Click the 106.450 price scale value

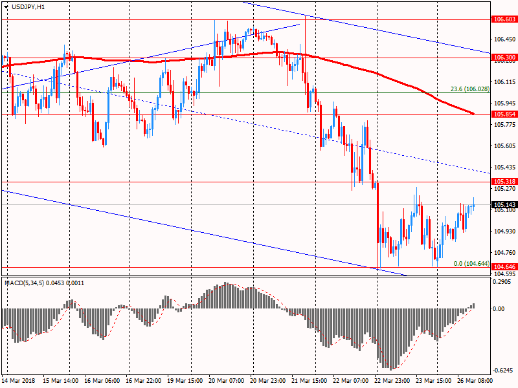504,39
